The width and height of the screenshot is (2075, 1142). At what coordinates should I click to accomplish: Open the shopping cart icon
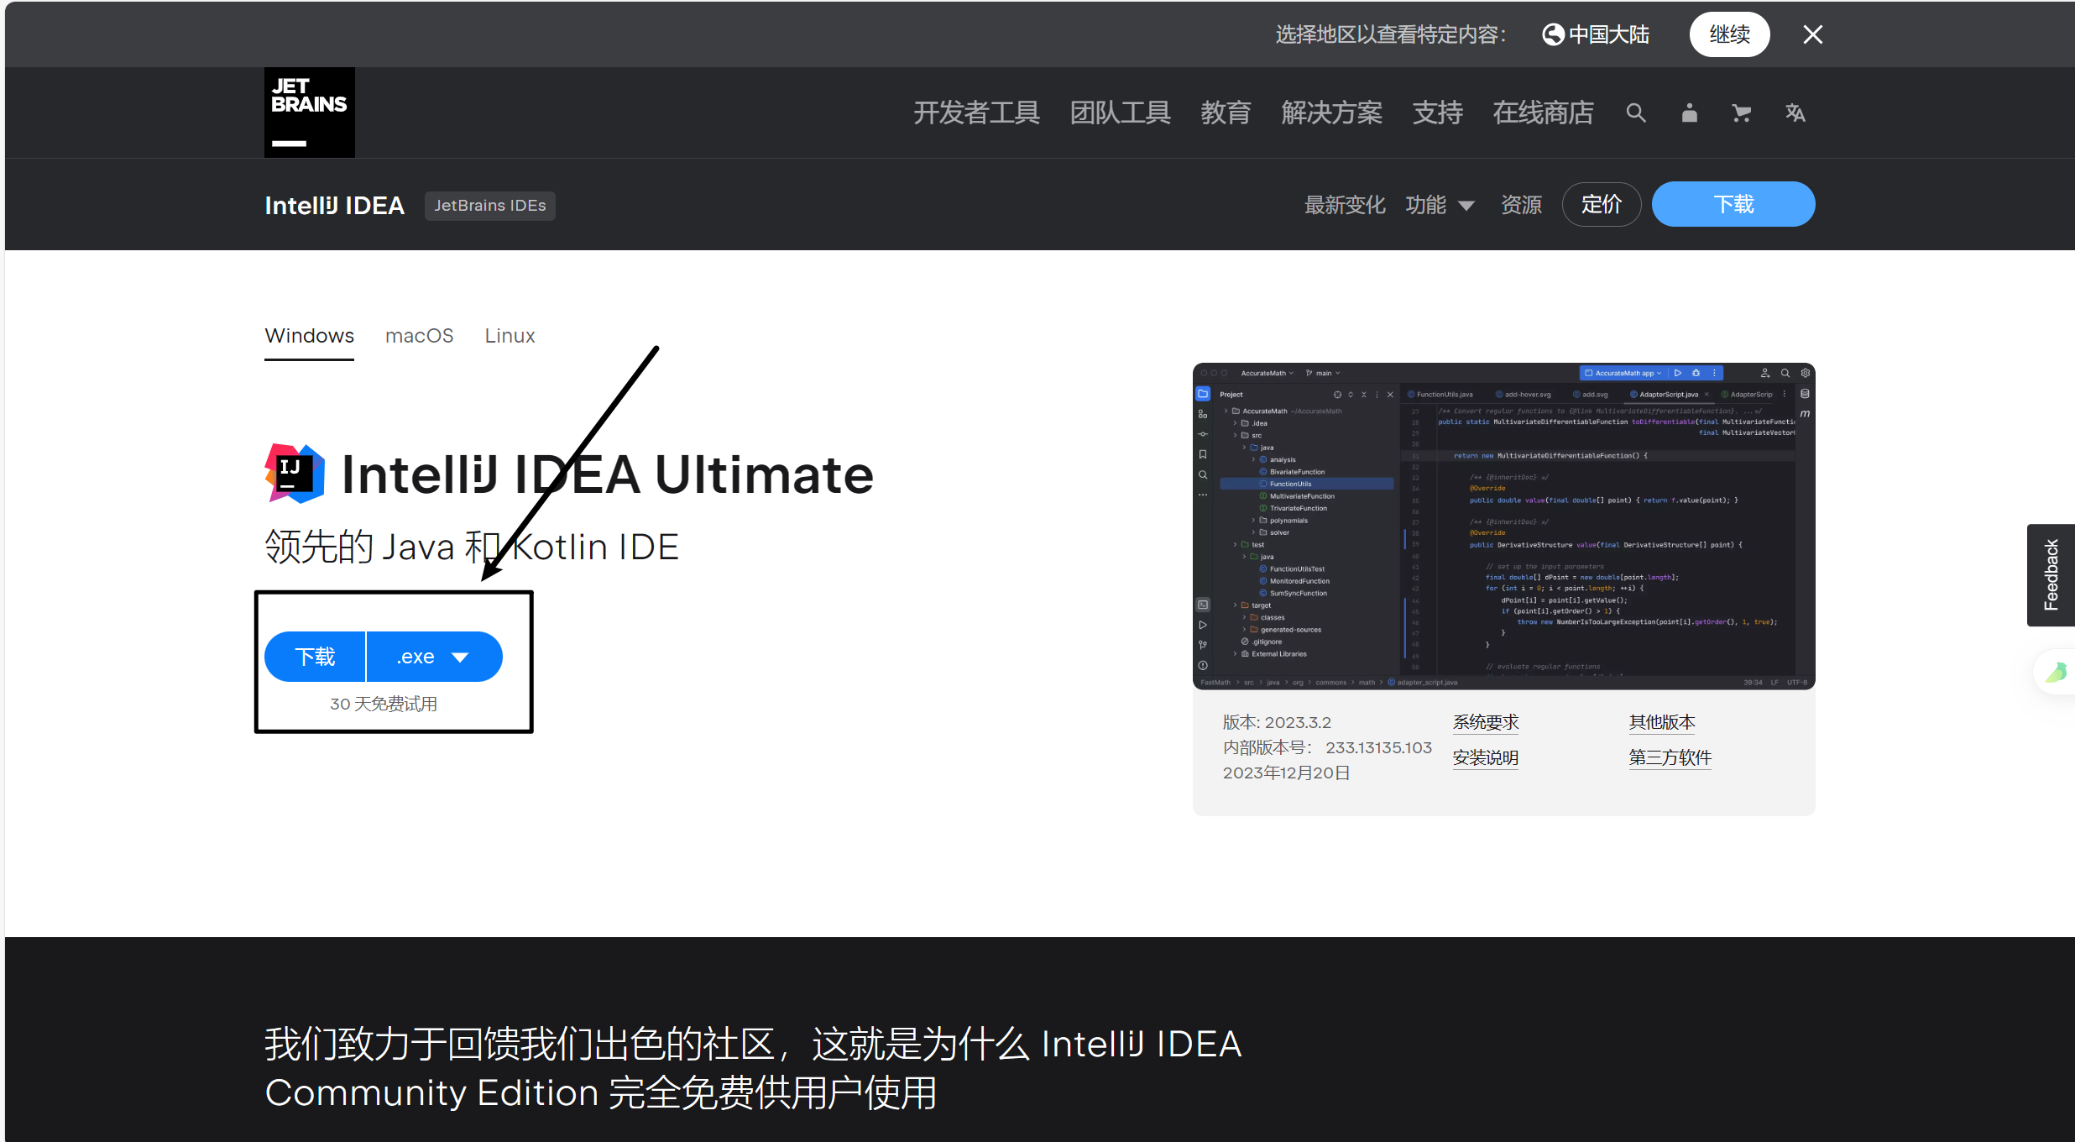tap(1742, 113)
